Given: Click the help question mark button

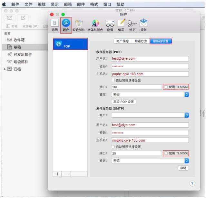Looking at the screenshot, I should coord(192,183).
